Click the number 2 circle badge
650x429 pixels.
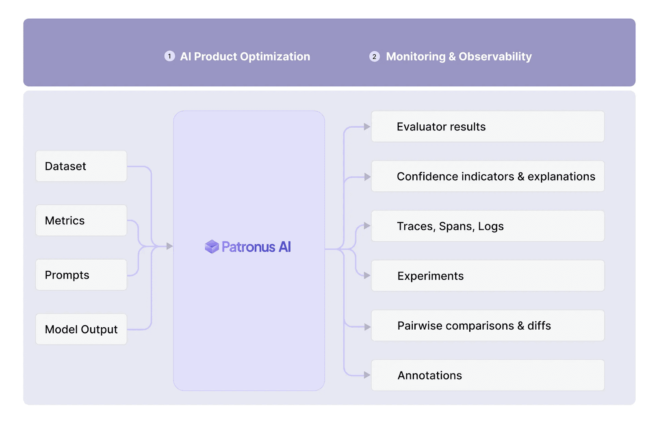(374, 56)
